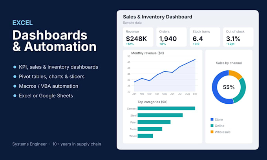Click the Top categories ($K) title
Image resolution: width=267 pixels, height=160 pixels.
point(152,102)
